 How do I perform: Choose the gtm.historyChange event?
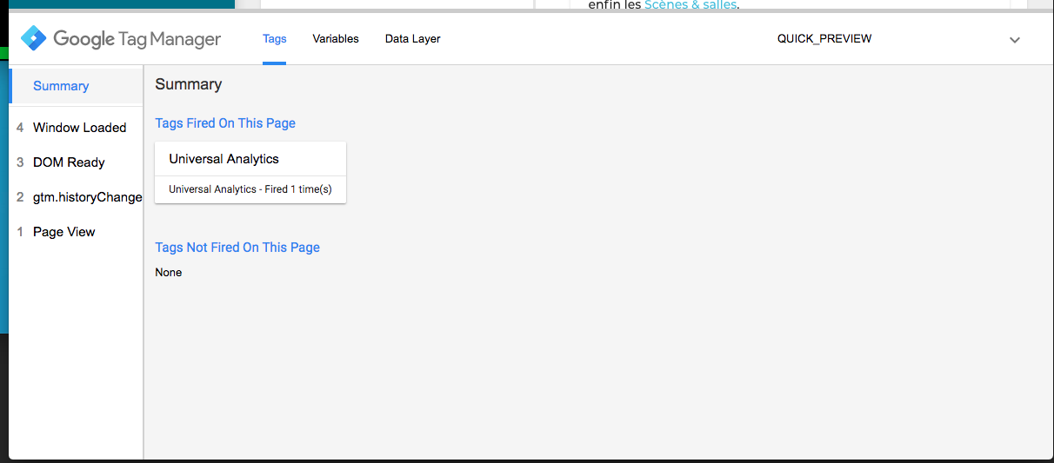87,197
